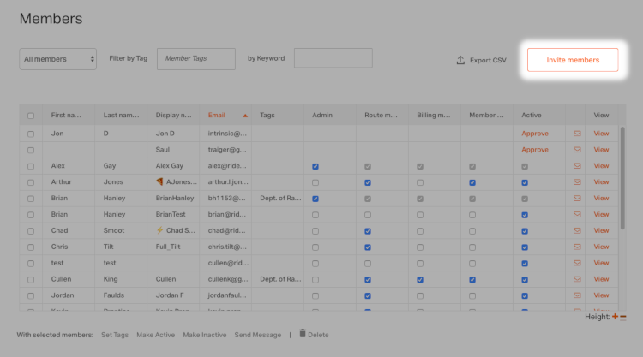
Task: Click the envelope icon for Cullen King
Action: [x=577, y=279]
